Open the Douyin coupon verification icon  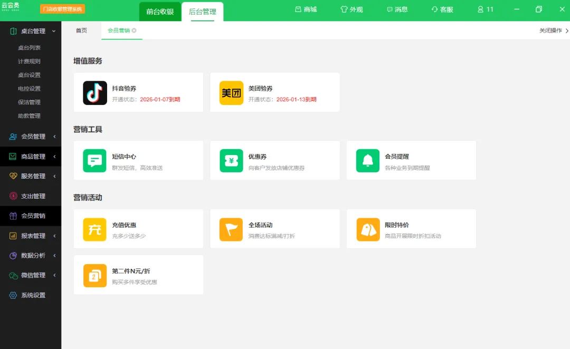(x=95, y=93)
